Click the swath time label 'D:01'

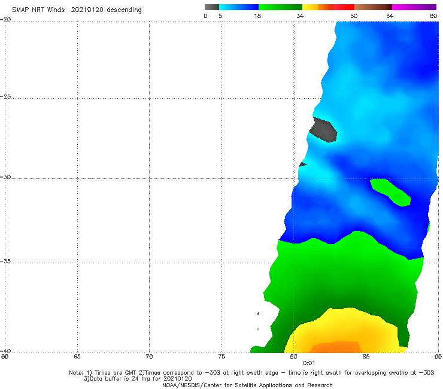click(x=309, y=363)
